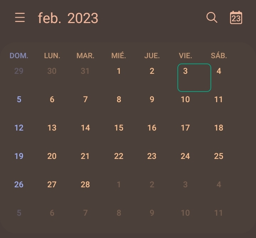
Task: Open the feb. 2023 month picker
Action: (68, 18)
